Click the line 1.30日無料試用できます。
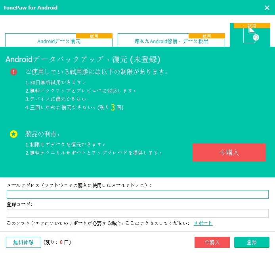Image resolution: width=275 pixels, height=253 pixels. click(55, 82)
